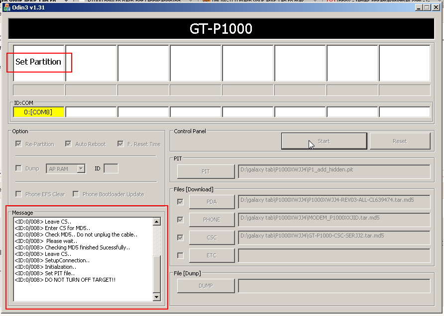
Task: Click "Checking MD5 finished Sucessfully.." log line
Action: [x=72, y=247]
